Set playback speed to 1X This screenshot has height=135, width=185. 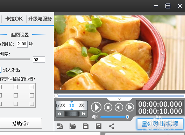coord(72,106)
